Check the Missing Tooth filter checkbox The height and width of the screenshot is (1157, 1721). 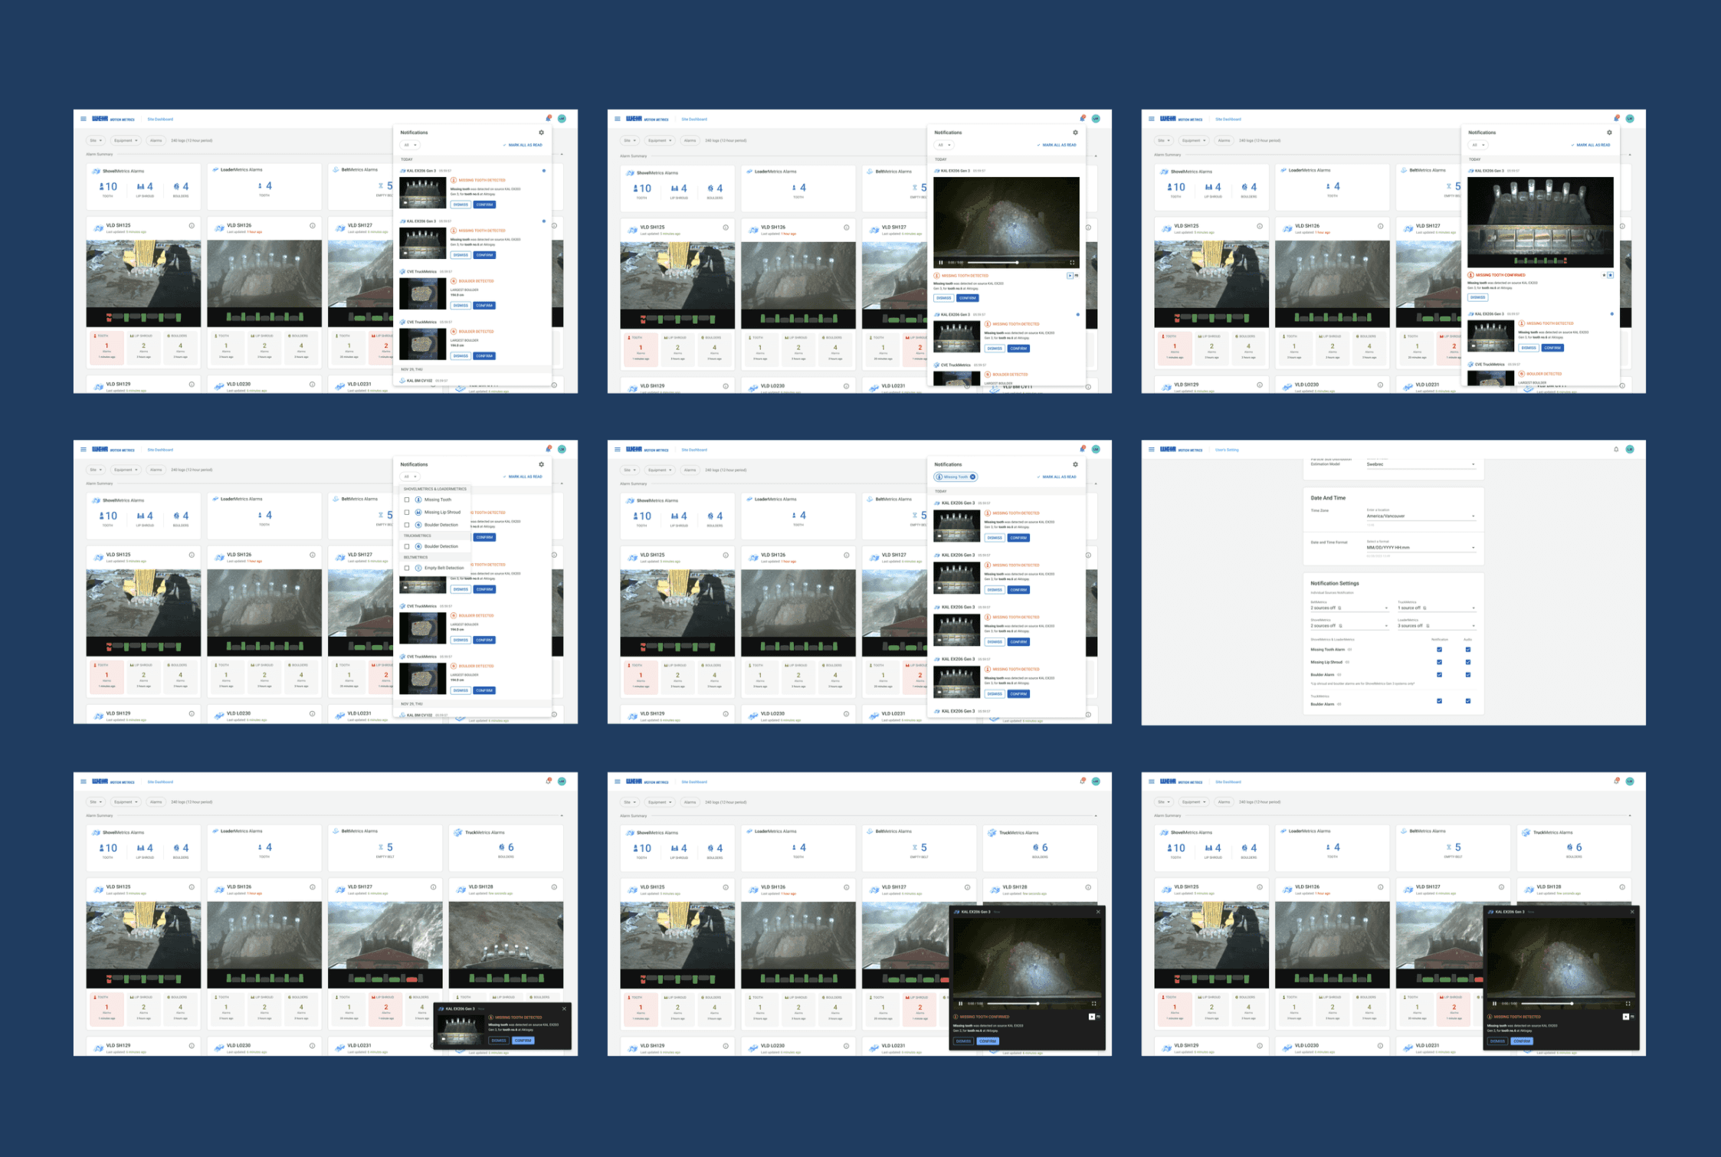[x=407, y=500]
